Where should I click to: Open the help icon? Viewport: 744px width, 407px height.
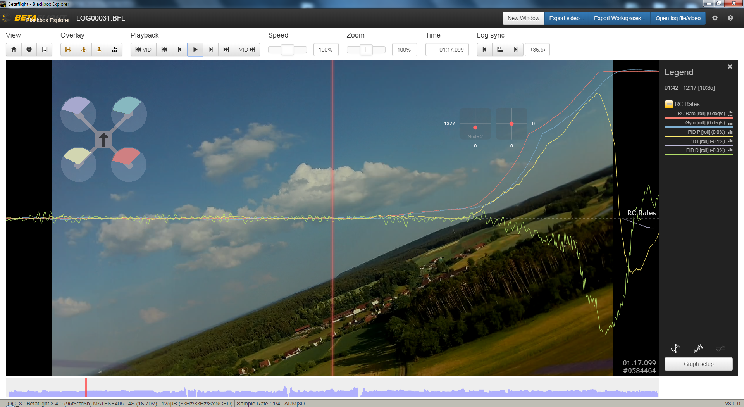730,18
